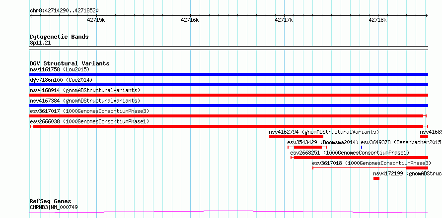This screenshot has height=218, width=442.
Task: Select the blue bar under dgv7186n100
Action: click(228, 85)
